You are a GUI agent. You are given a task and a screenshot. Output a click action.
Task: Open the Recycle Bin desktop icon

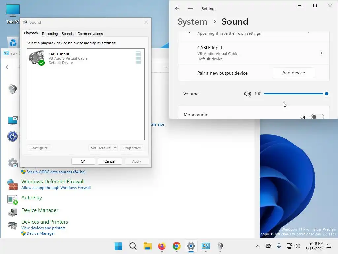coord(13,42)
